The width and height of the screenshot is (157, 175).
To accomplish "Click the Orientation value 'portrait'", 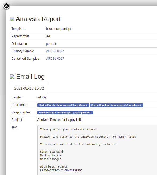I will 51,44.
